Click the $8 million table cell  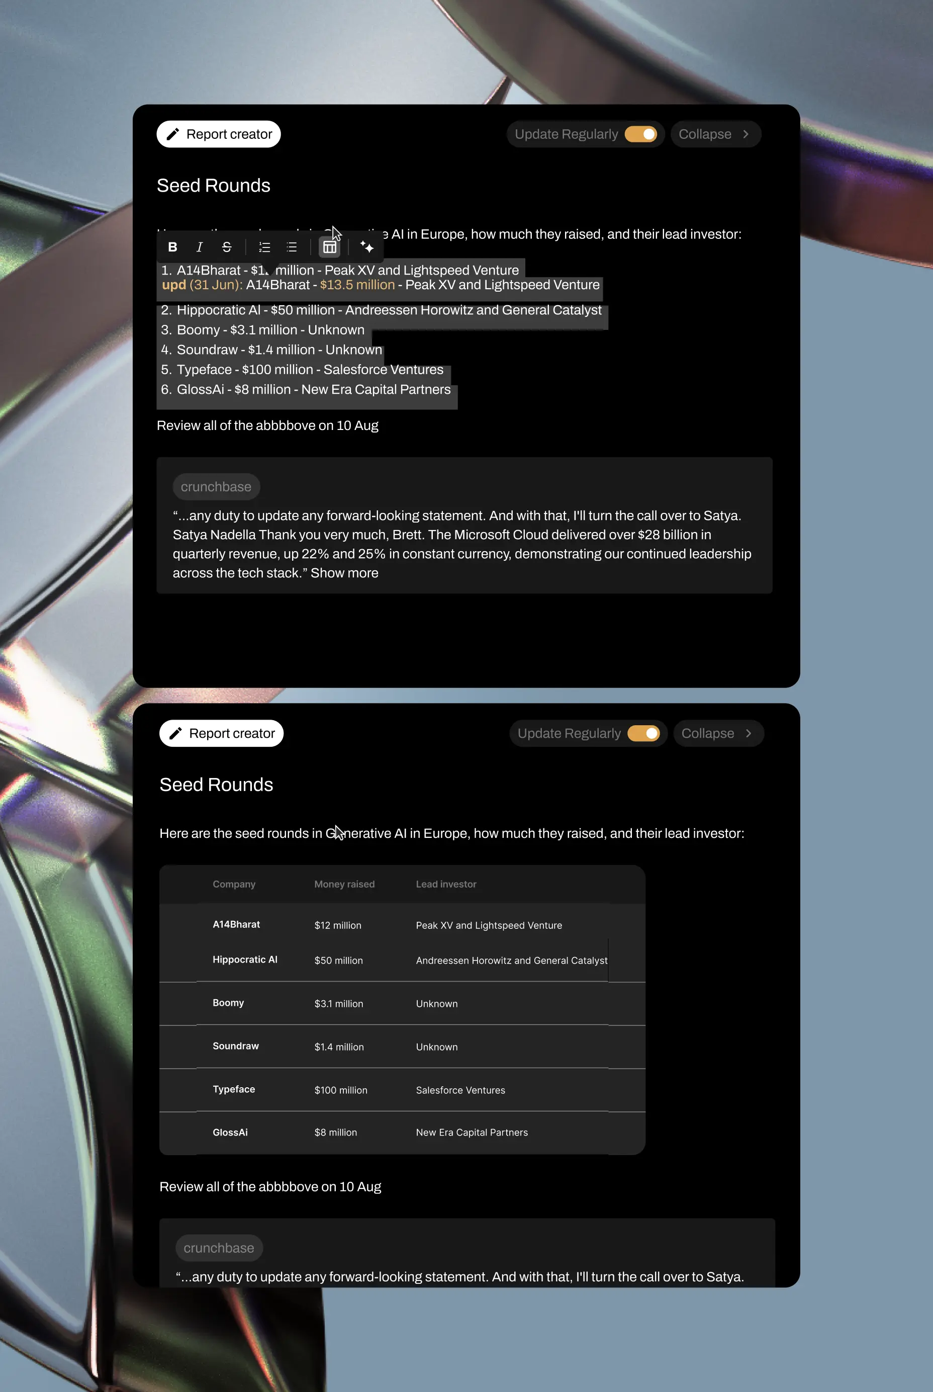(x=336, y=1132)
